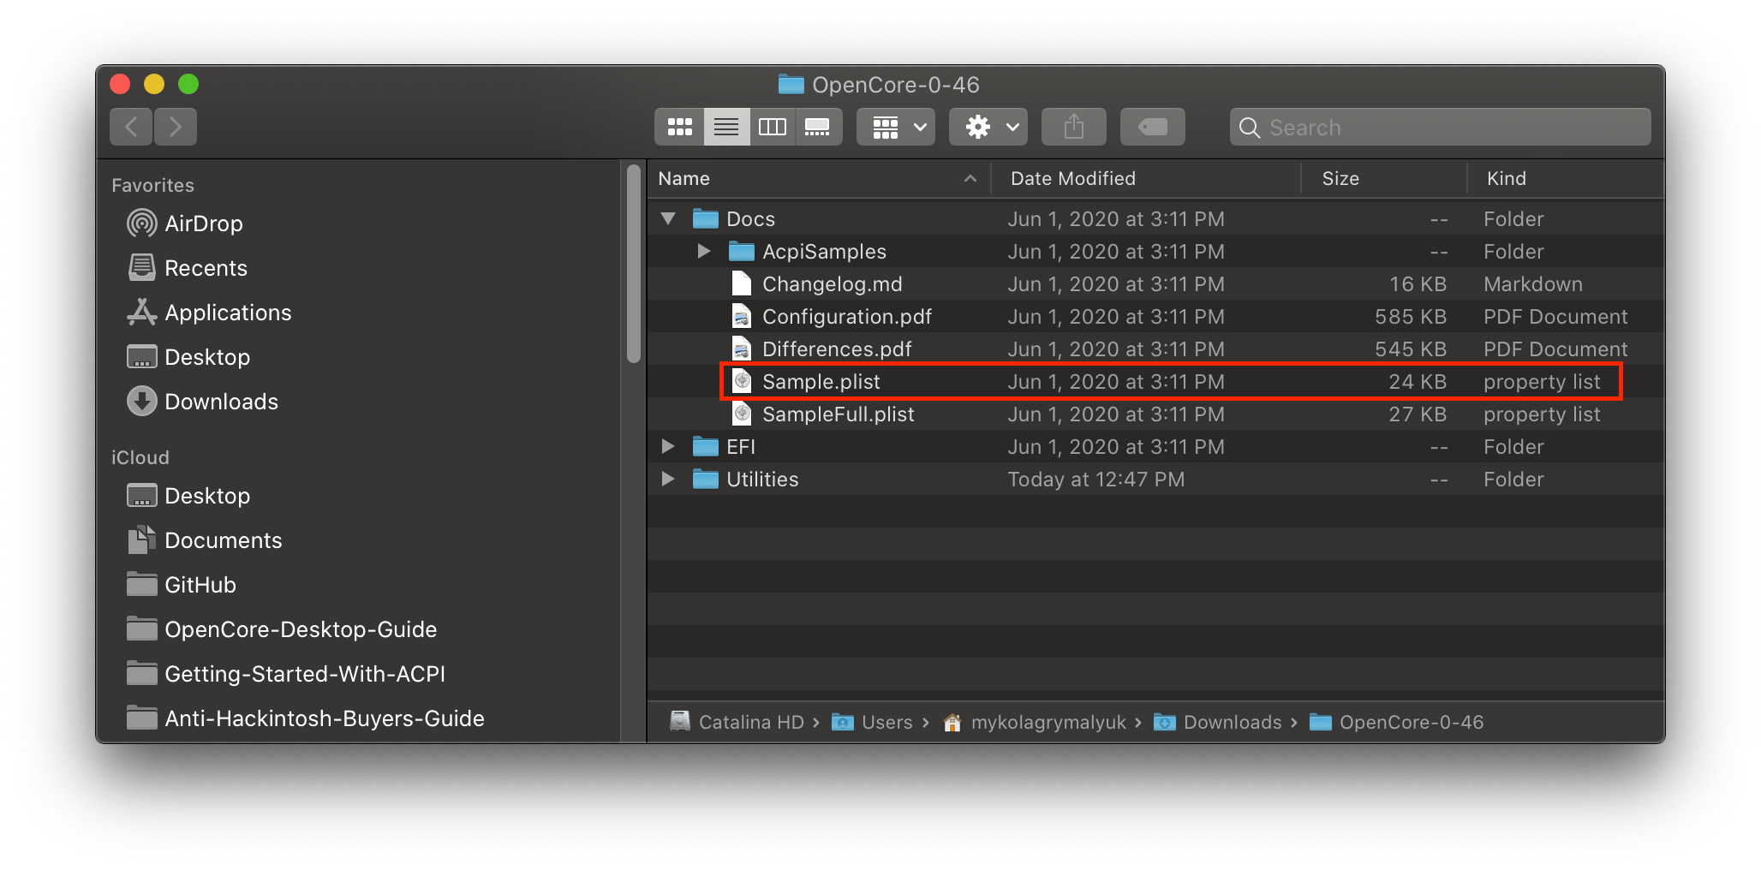The height and width of the screenshot is (870, 1761).
Task: Switch to gallery view
Action: pos(818,127)
